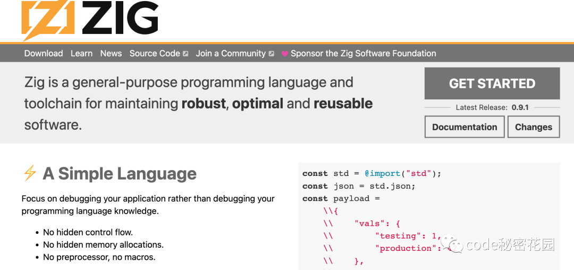Open the Documentation button
Screen dimensions: 574x270
(465, 127)
